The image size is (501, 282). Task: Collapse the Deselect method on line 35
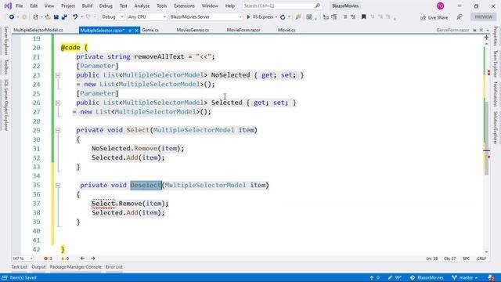pos(58,186)
